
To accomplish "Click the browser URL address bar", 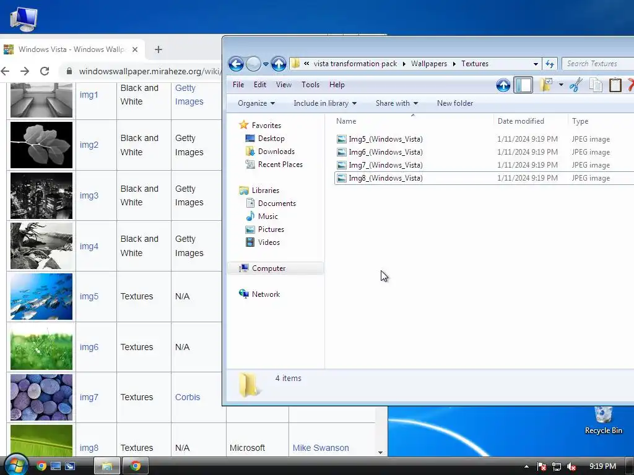I will 142,71.
